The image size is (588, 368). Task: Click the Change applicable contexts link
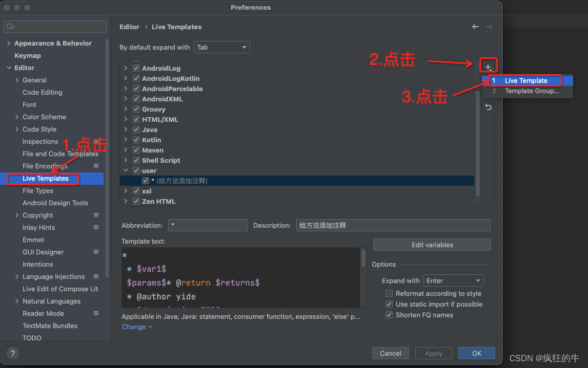pos(134,327)
